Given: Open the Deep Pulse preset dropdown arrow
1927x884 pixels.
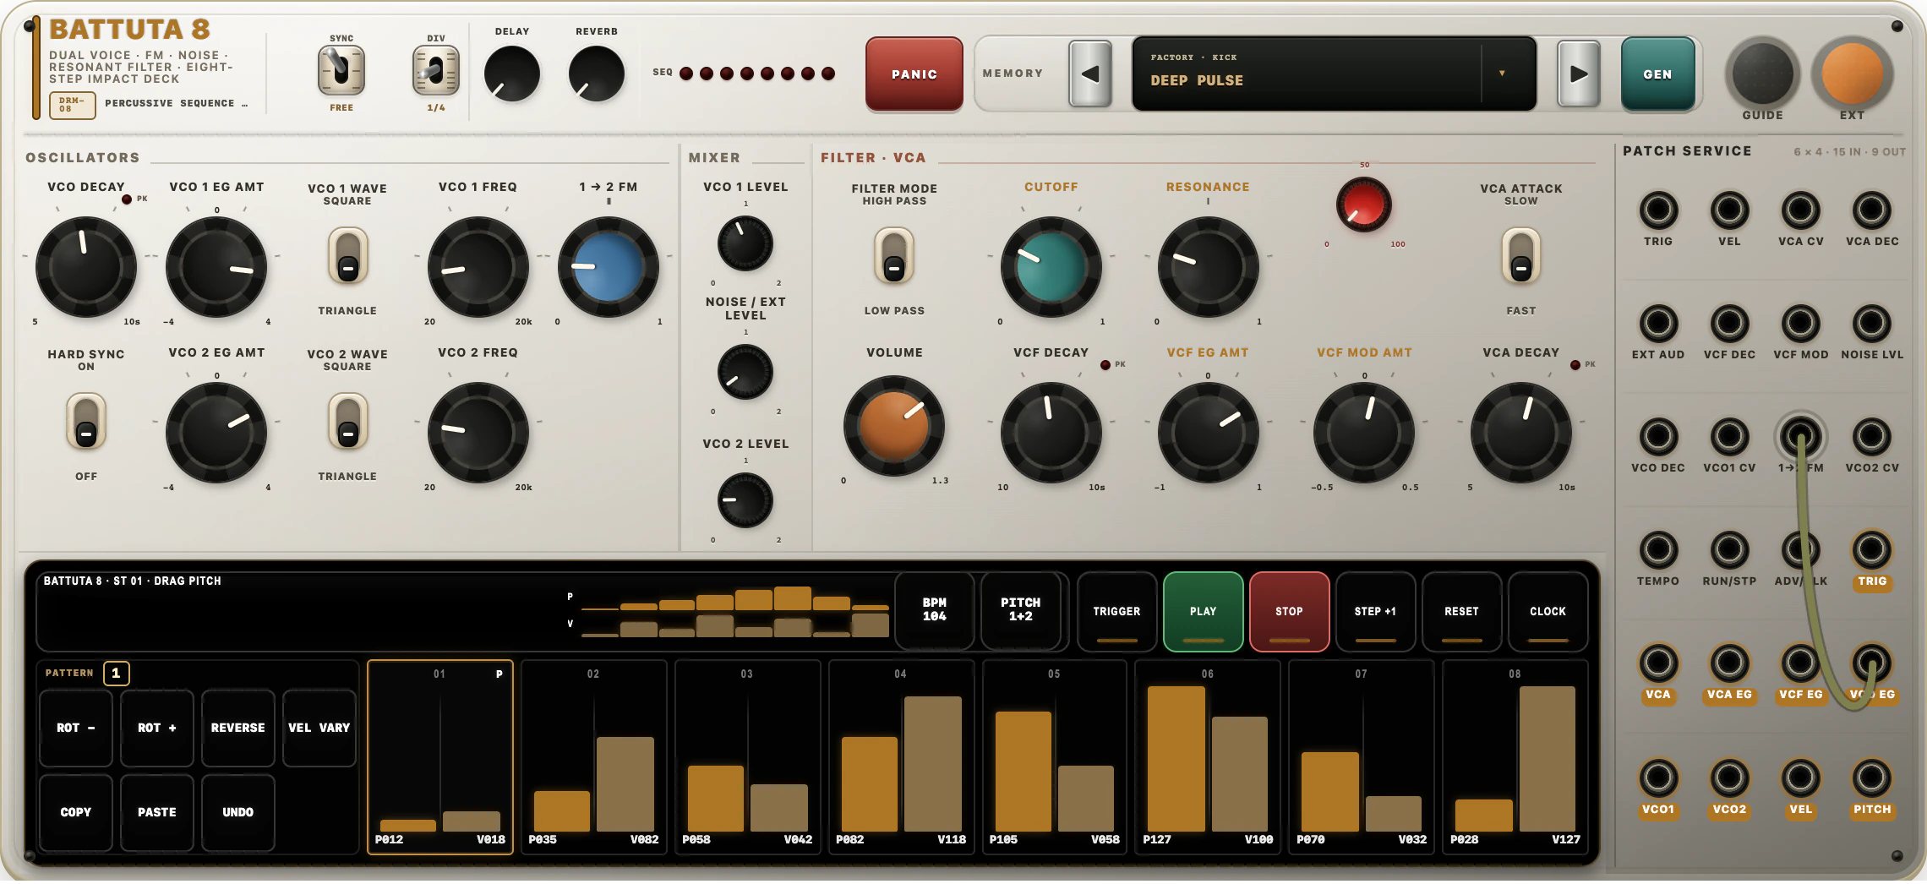Looking at the screenshot, I should [x=1502, y=74].
